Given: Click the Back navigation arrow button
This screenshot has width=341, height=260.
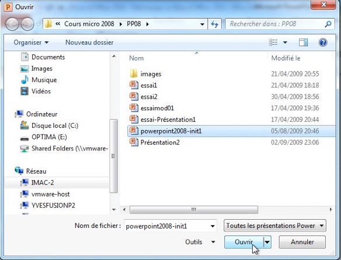Looking at the screenshot, I should pos(12,24).
